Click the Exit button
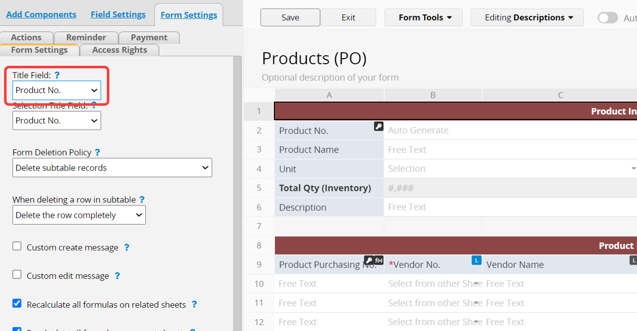Image resolution: width=637 pixels, height=331 pixels. (348, 17)
